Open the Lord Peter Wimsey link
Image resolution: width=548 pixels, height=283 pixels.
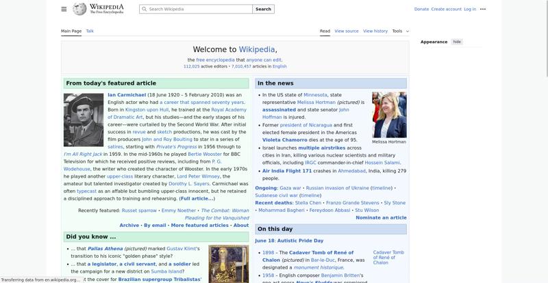pyautogui.click(x=198, y=176)
